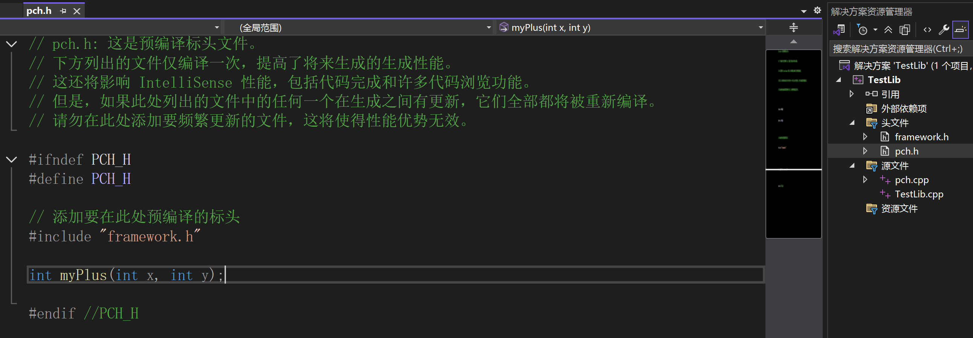Open the editor tab settings gear

(817, 11)
